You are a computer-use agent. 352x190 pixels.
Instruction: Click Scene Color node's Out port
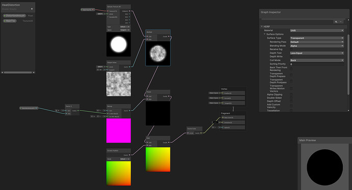[201, 133]
